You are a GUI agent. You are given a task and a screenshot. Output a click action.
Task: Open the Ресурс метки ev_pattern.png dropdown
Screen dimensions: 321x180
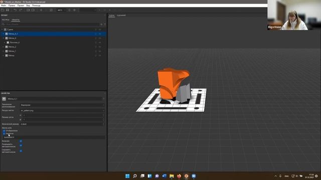tap(62, 110)
